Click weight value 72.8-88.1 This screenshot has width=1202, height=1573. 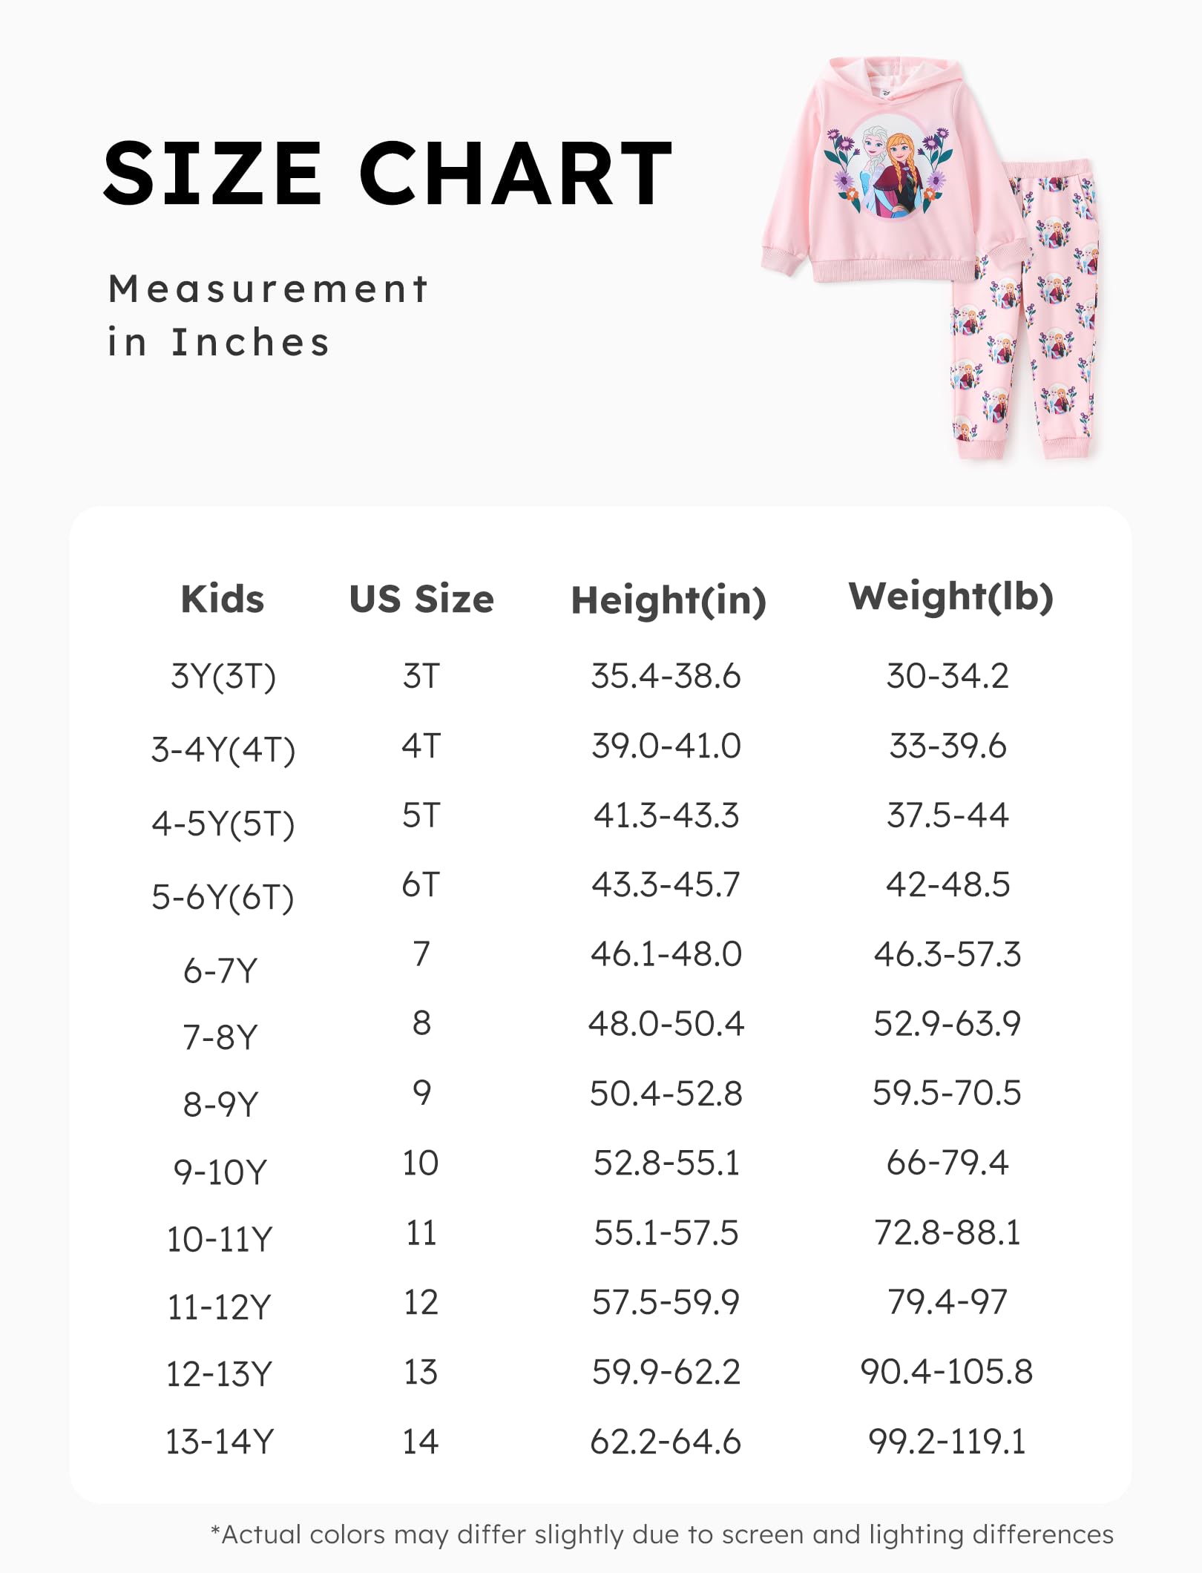(948, 1232)
